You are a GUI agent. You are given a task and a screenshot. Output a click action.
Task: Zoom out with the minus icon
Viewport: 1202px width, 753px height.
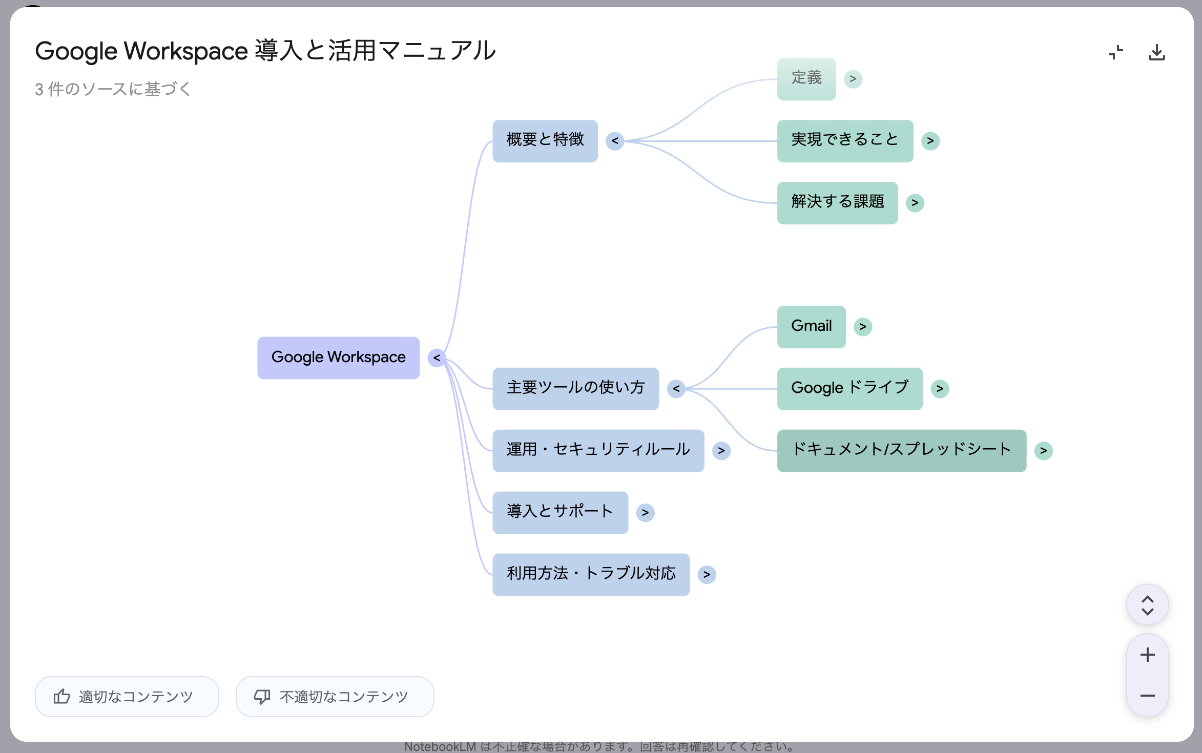coord(1147,696)
